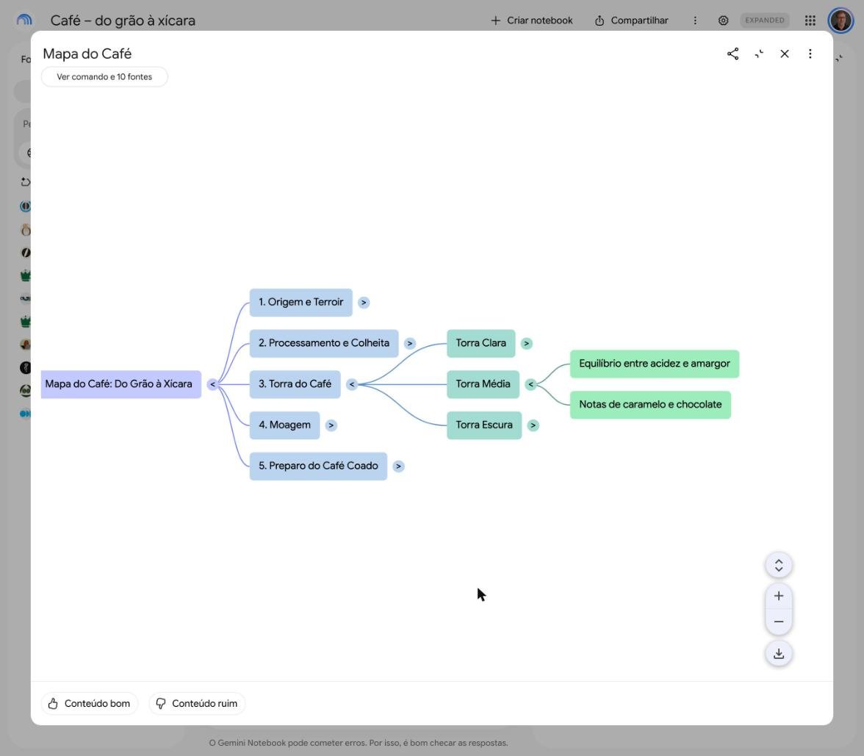Mark response as Conteúdo bom
The width and height of the screenshot is (864, 756).
click(x=90, y=704)
